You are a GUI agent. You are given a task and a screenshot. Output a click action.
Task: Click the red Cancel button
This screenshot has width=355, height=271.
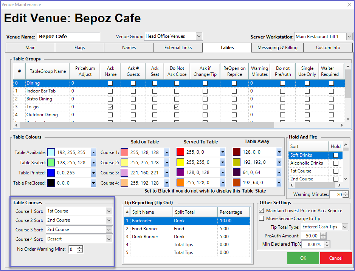click(336, 258)
